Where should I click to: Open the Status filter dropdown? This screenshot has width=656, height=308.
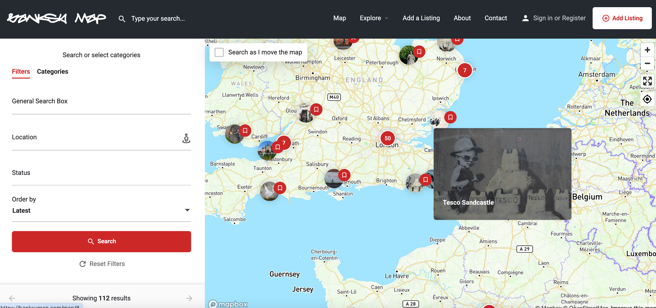tap(101, 173)
